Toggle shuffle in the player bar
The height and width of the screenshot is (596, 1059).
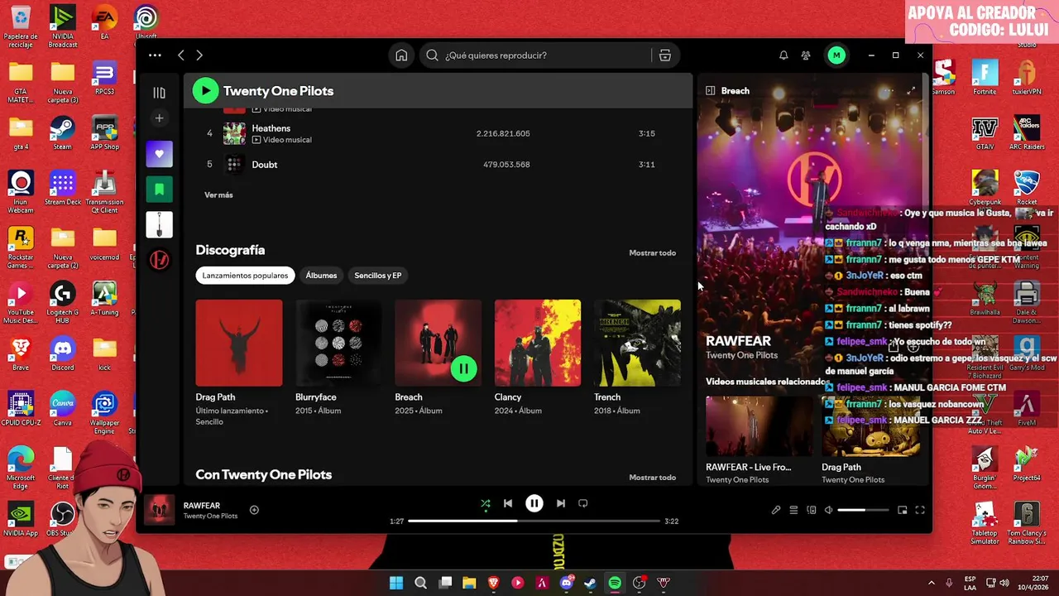coord(486,503)
